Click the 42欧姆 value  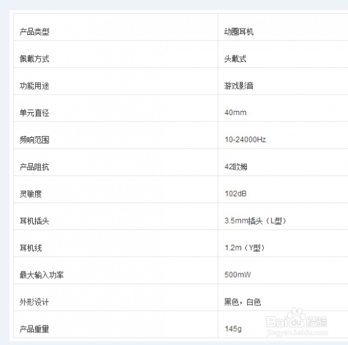pos(236,167)
